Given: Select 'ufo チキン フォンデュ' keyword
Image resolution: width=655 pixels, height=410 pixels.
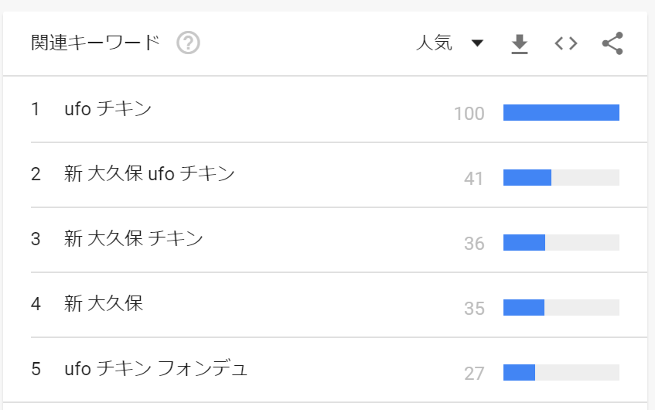Looking at the screenshot, I should pyautogui.click(x=155, y=369).
